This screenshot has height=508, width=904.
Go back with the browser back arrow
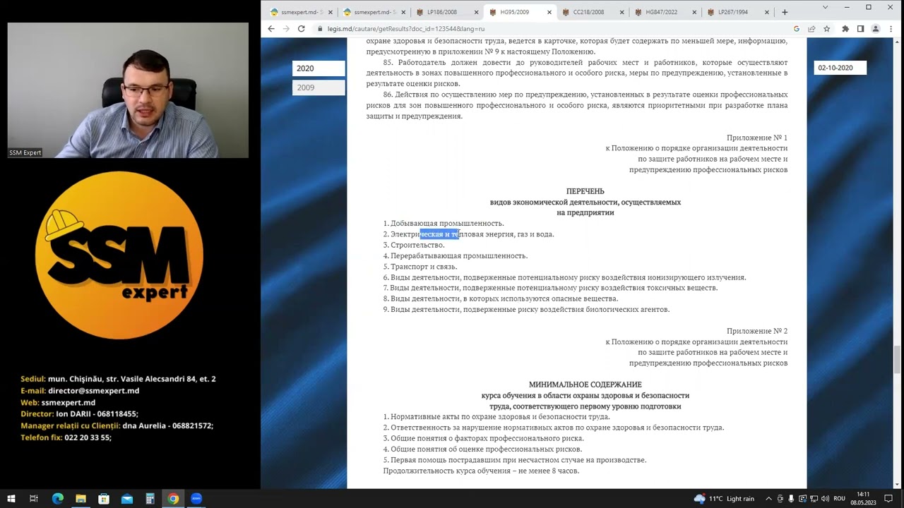click(270, 29)
